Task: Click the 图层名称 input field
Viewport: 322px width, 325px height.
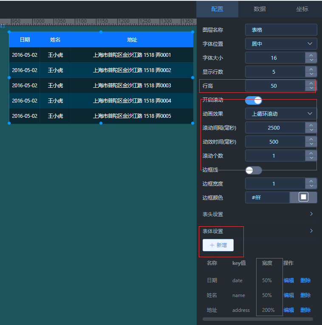Action: [x=281, y=30]
